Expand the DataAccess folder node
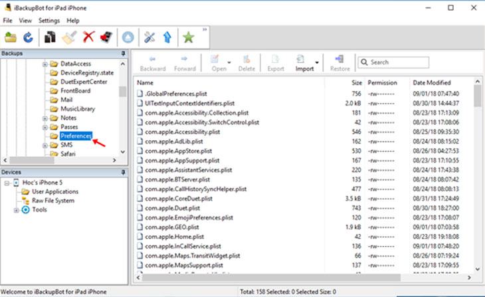485x297 pixels. click(x=45, y=64)
